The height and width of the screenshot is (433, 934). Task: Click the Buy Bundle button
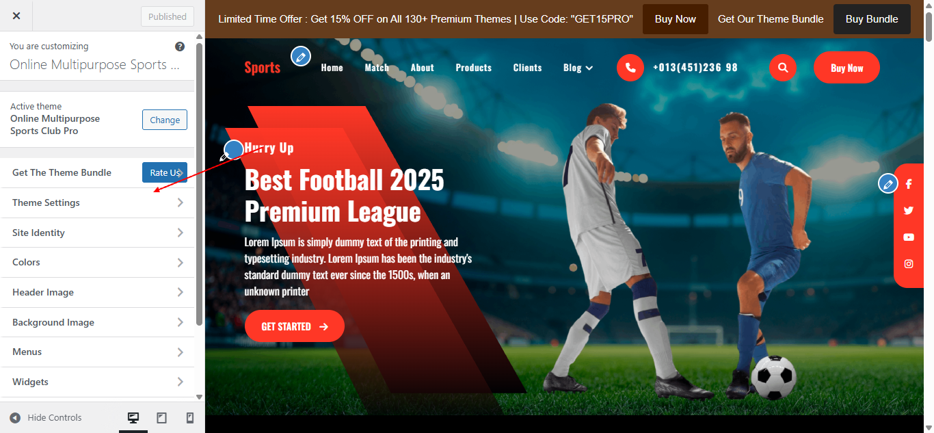tap(872, 19)
